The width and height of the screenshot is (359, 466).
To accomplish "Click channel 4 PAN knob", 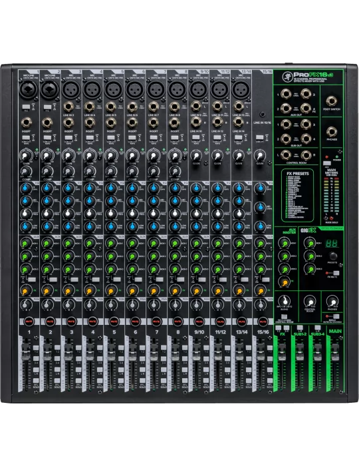I will (x=90, y=304).
